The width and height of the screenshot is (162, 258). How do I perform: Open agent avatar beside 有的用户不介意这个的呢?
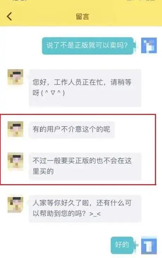[15, 129]
